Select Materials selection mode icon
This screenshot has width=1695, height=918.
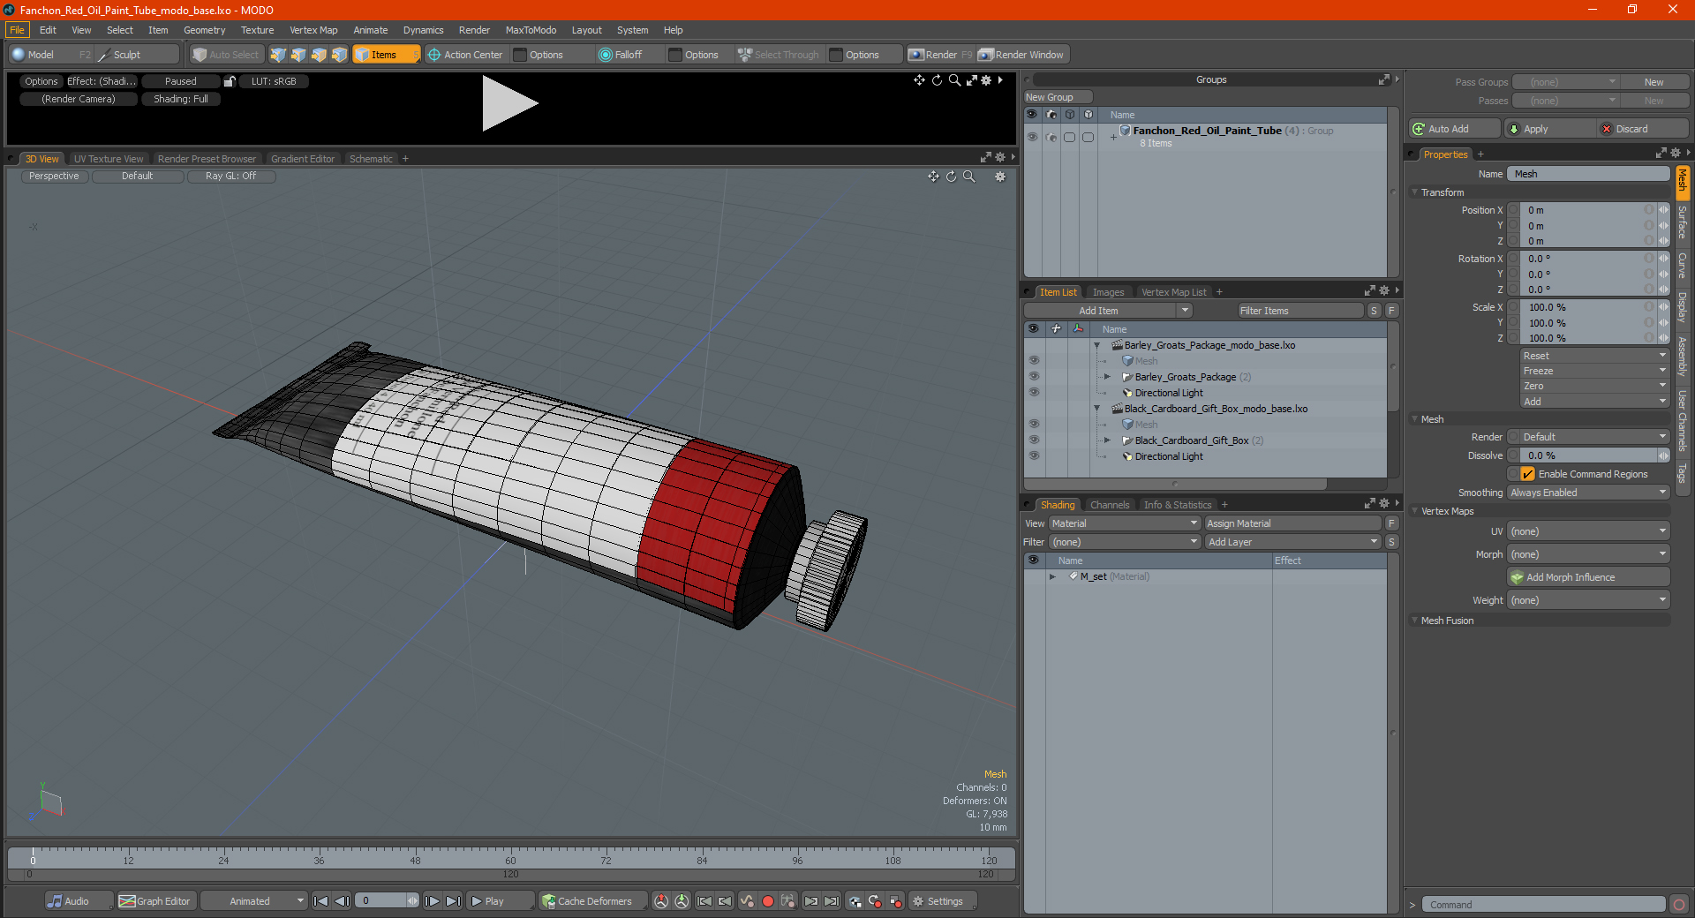coord(339,55)
